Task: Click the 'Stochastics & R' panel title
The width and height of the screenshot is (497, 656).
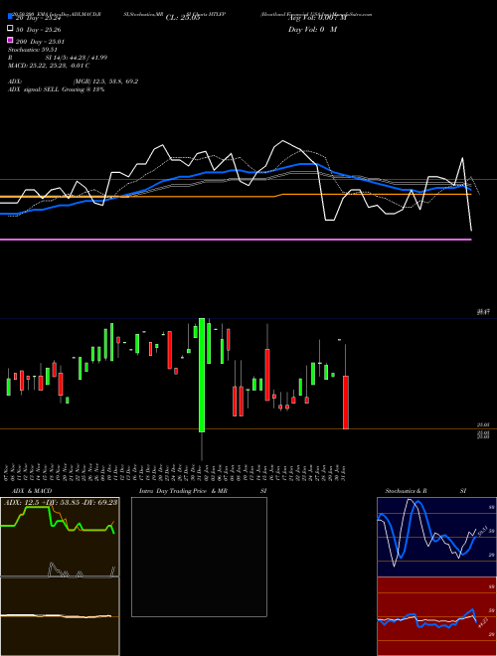Action: click(406, 491)
